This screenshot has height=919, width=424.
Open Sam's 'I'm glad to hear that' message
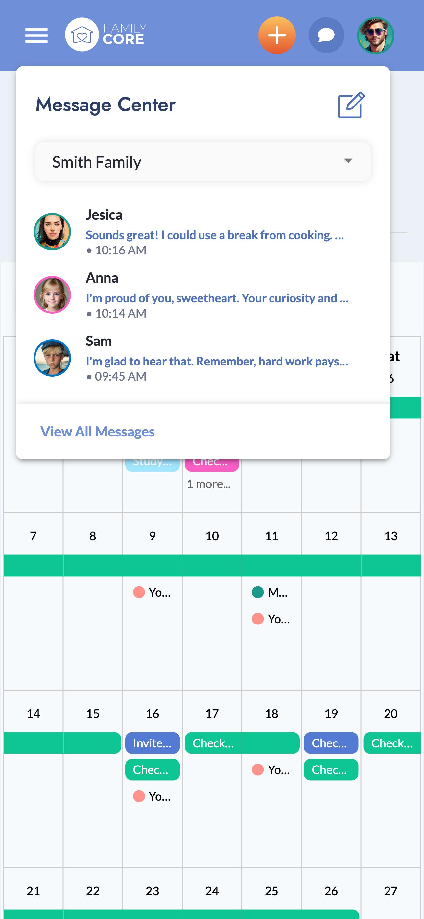(217, 362)
